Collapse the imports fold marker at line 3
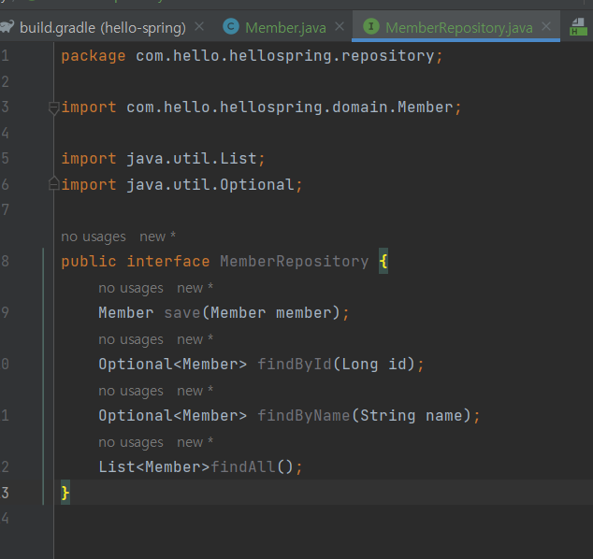Image resolution: width=593 pixels, height=559 pixels. click(53, 107)
